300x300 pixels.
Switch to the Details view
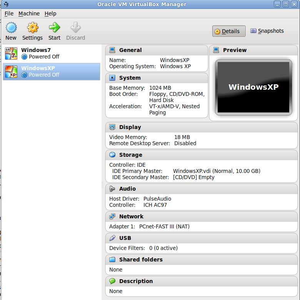229,31
